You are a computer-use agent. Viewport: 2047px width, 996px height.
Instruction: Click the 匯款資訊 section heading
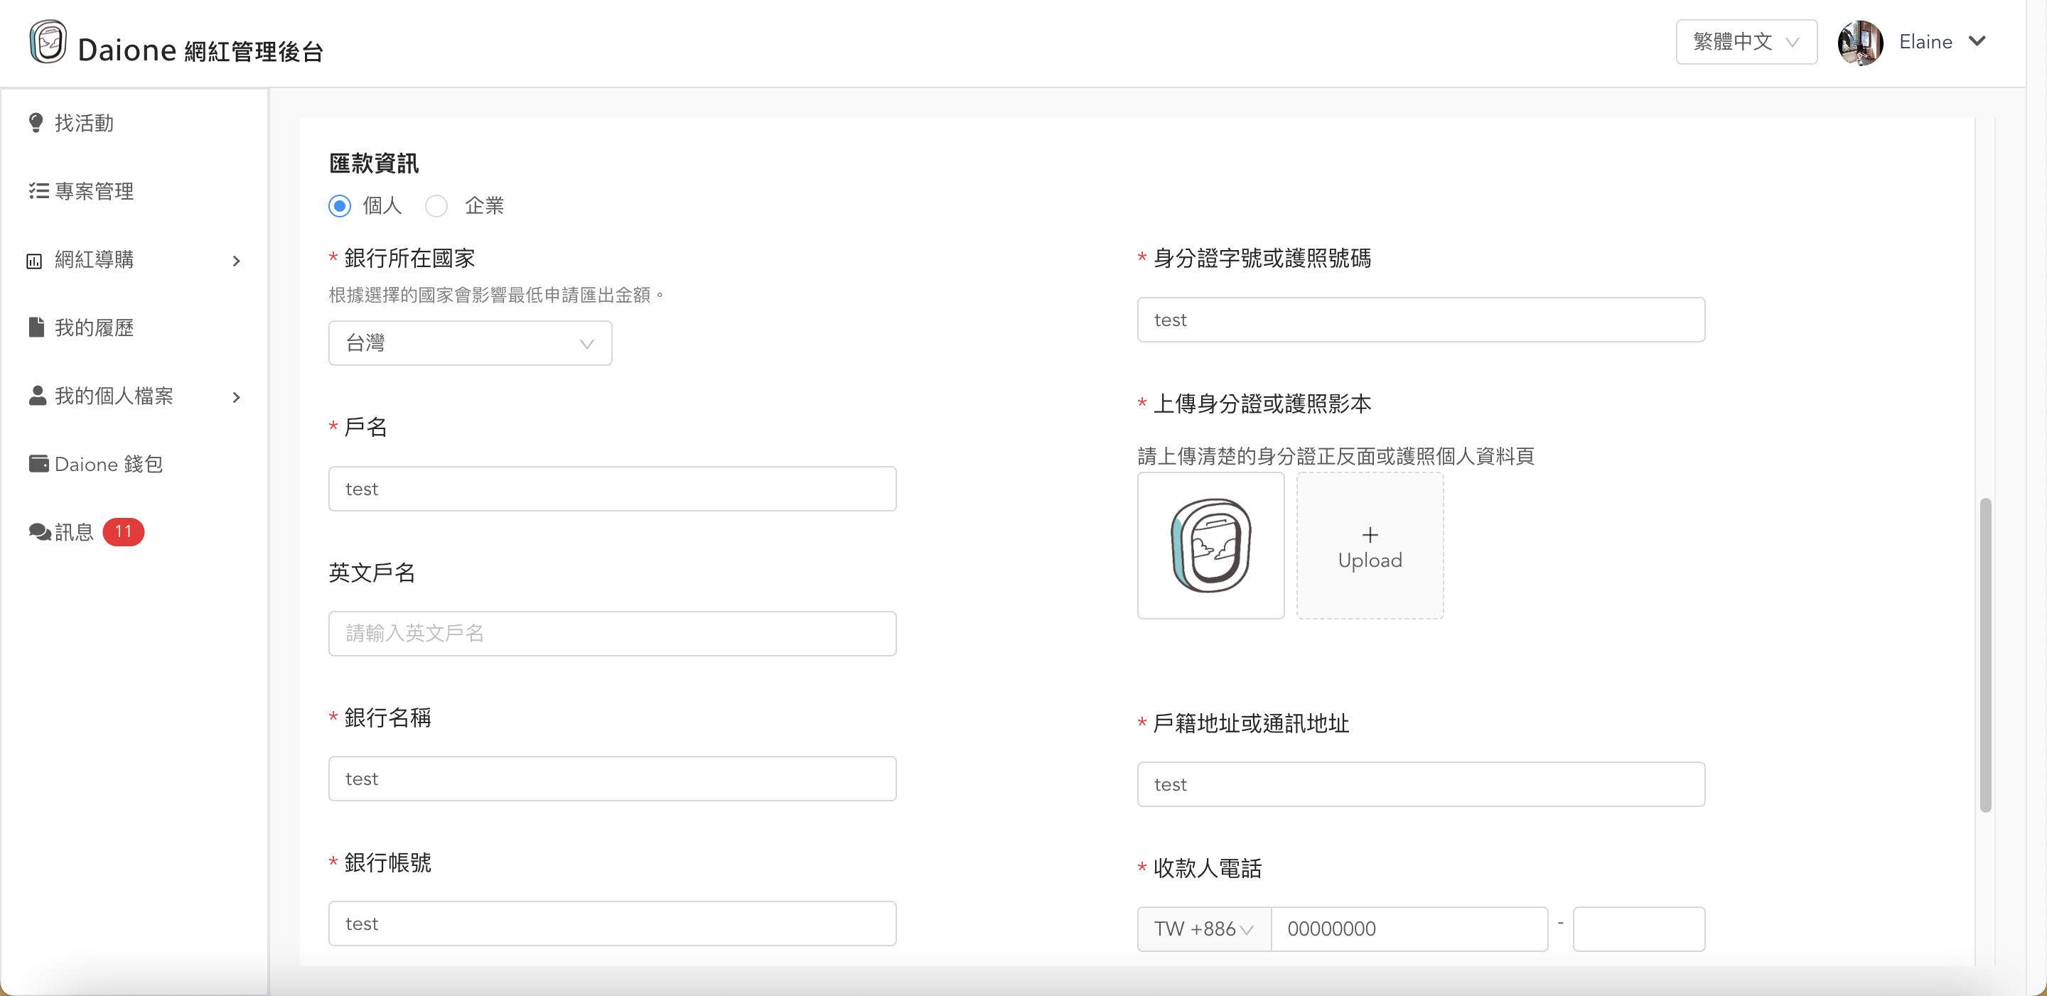(x=373, y=163)
